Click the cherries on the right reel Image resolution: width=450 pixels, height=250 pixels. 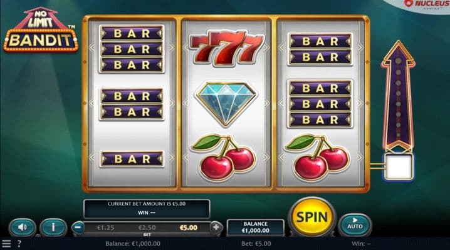tap(317, 157)
